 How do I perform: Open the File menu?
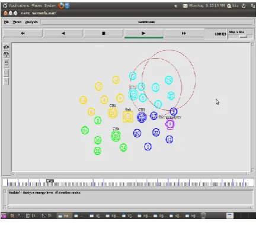click(x=7, y=22)
